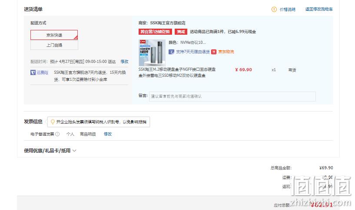Viewport: 355px width, 210px height.
Task: Click the promotion text 已减6.99元现金
Action: pos(242,32)
